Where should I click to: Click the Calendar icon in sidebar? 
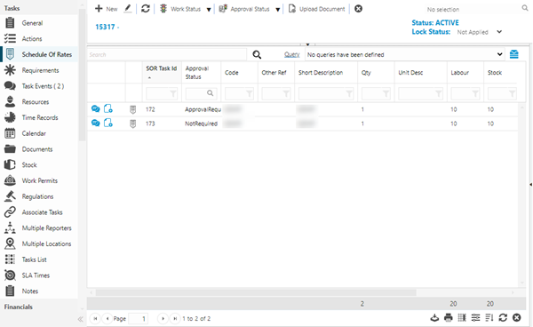click(x=10, y=133)
